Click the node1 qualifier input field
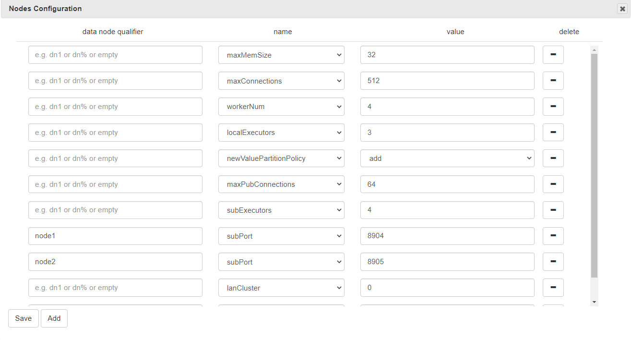The image size is (631, 340). pos(115,236)
